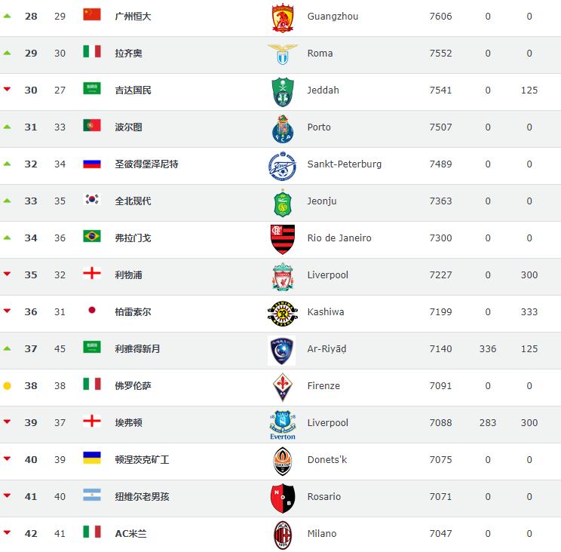This screenshot has height=552, width=561.
Task: Select the 圣彼得堡泽尼特 team name
Action: [146, 164]
